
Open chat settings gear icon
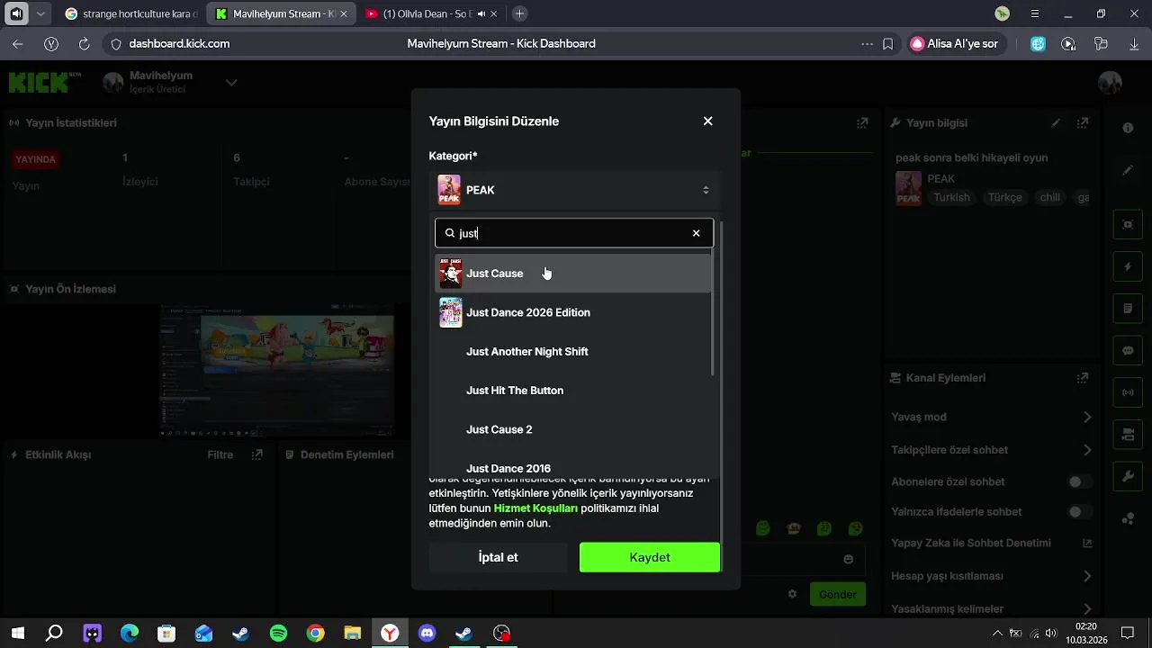click(792, 594)
